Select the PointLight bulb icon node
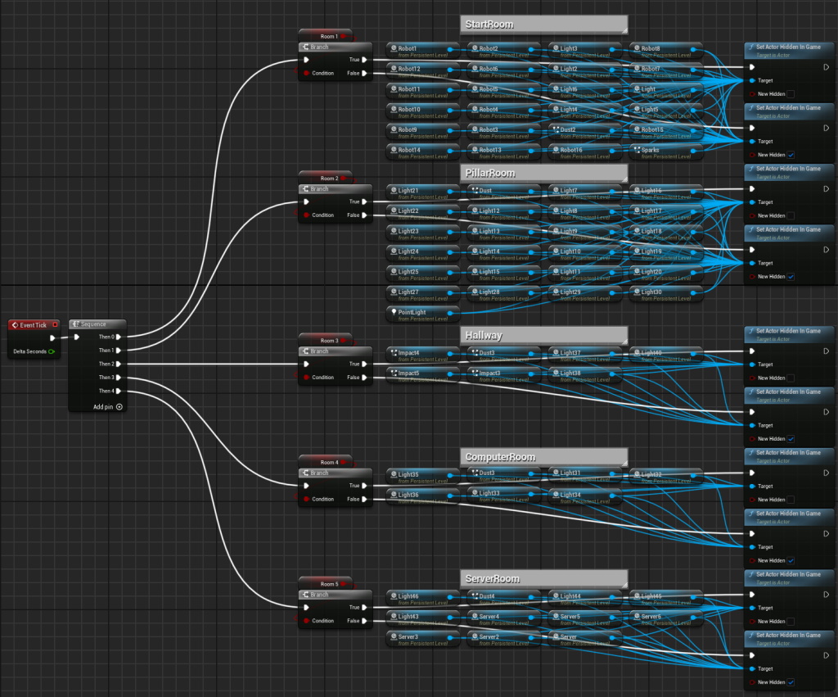 pos(393,313)
